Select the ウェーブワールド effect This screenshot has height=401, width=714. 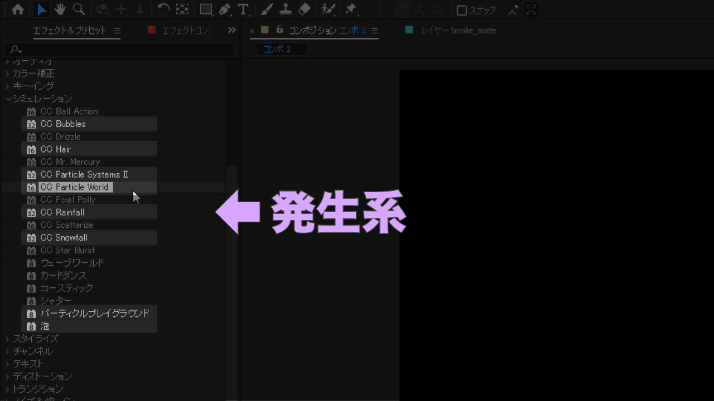click(72, 263)
